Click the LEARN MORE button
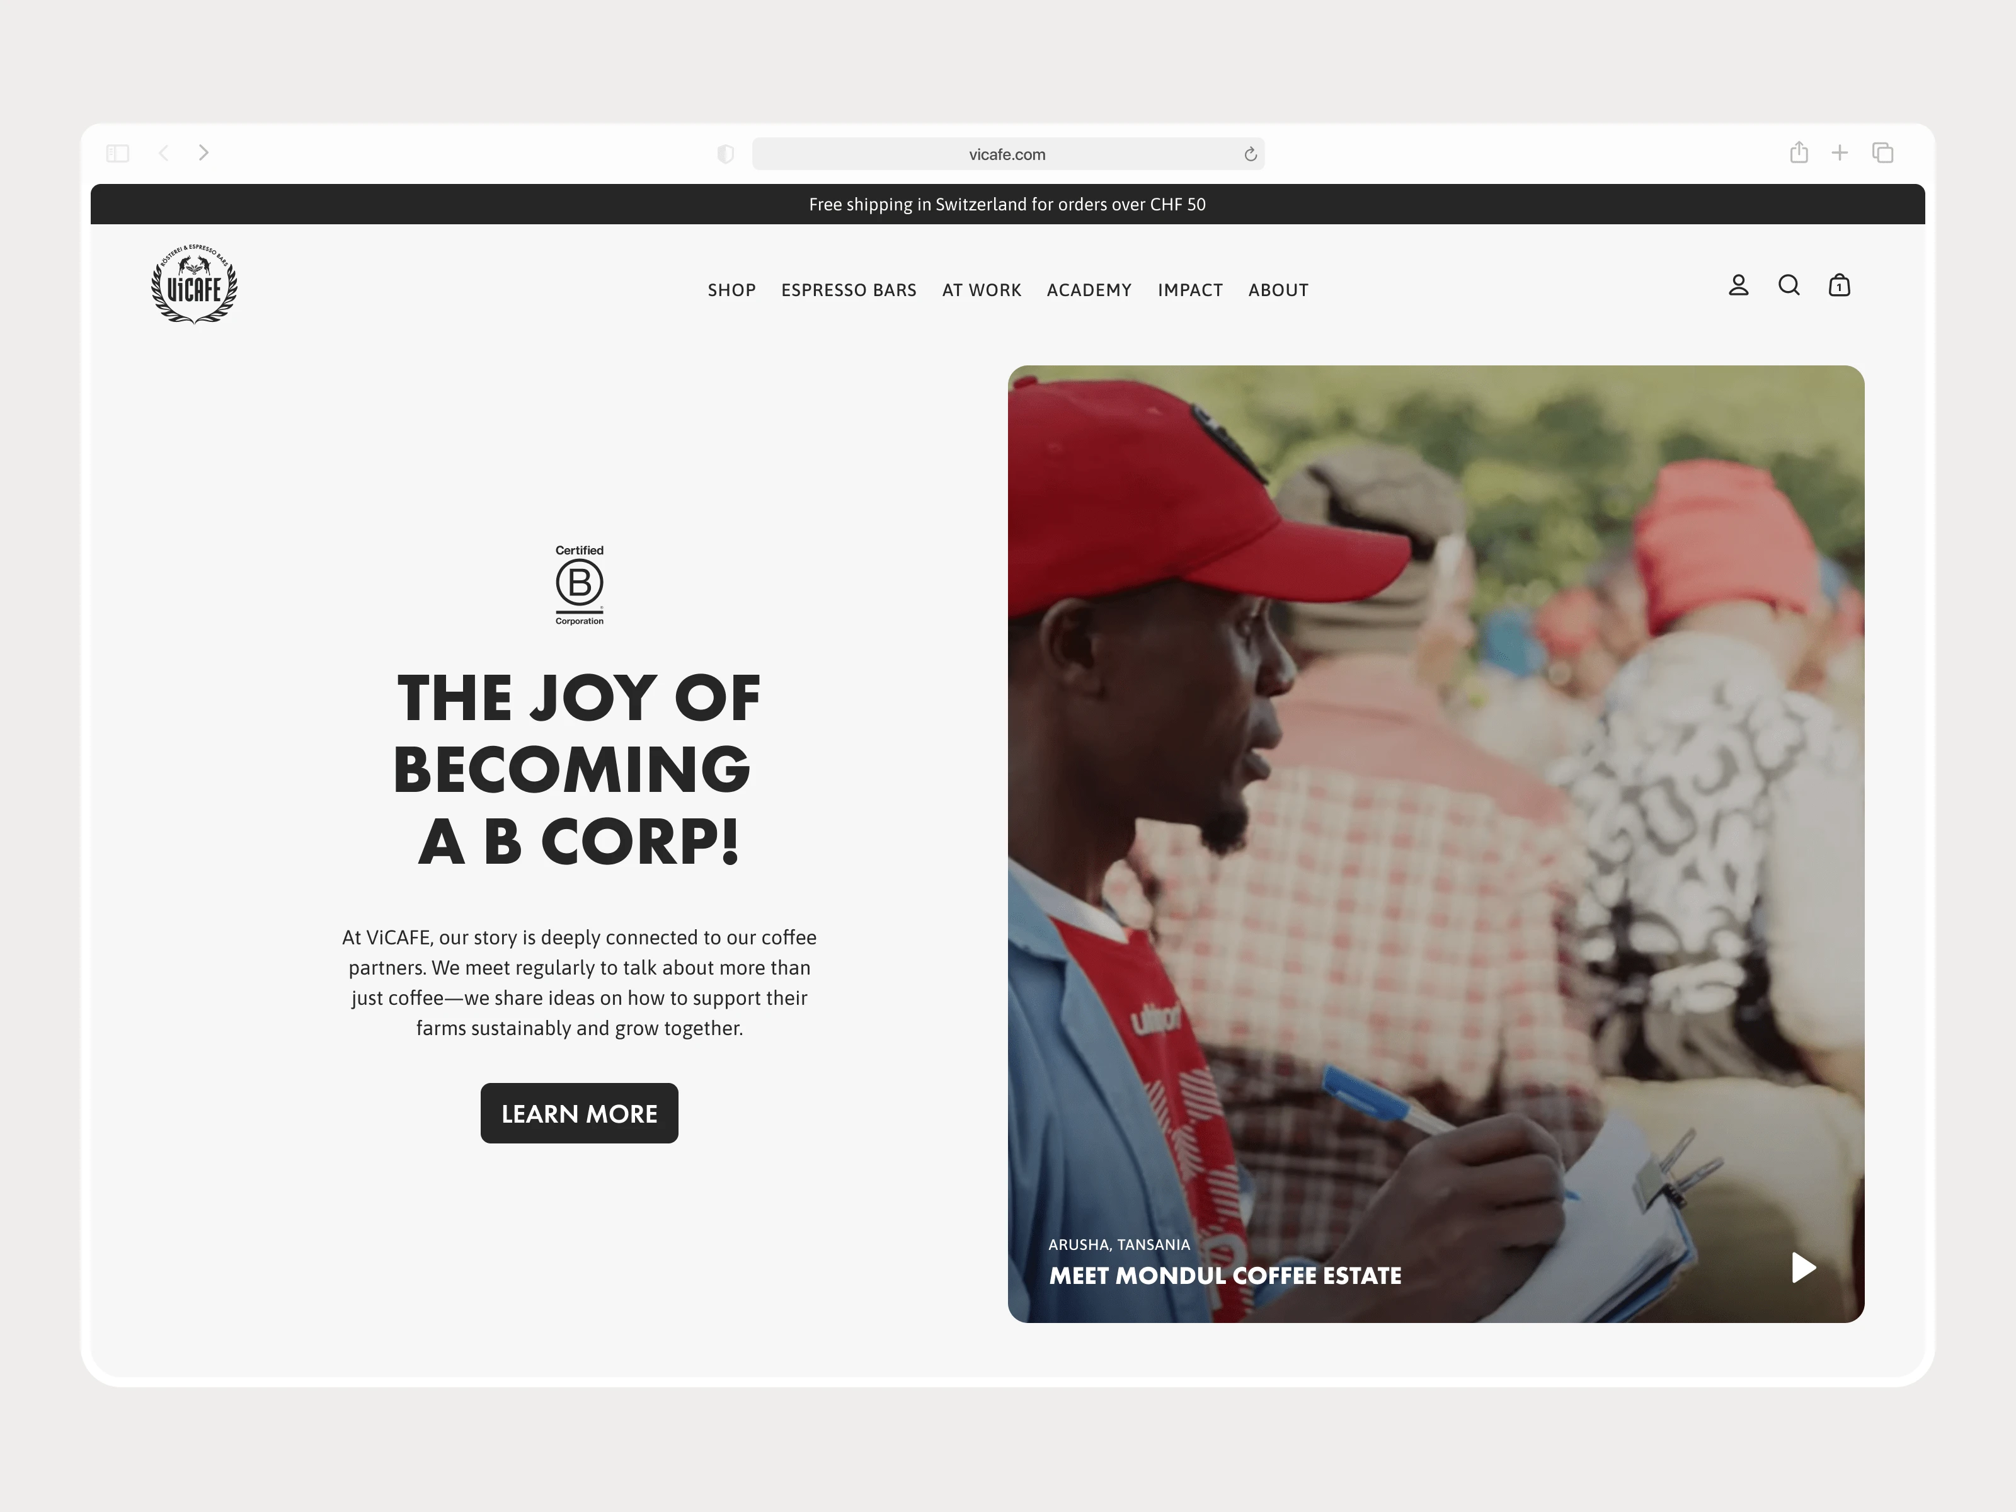This screenshot has height=1512, width=2016. pos(580,1113)
